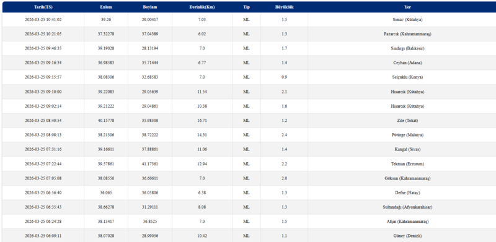Click the depth value 14.31
The width and height of the screenshot is (496, 242).
pyautogui.click(x=202, y=135)
